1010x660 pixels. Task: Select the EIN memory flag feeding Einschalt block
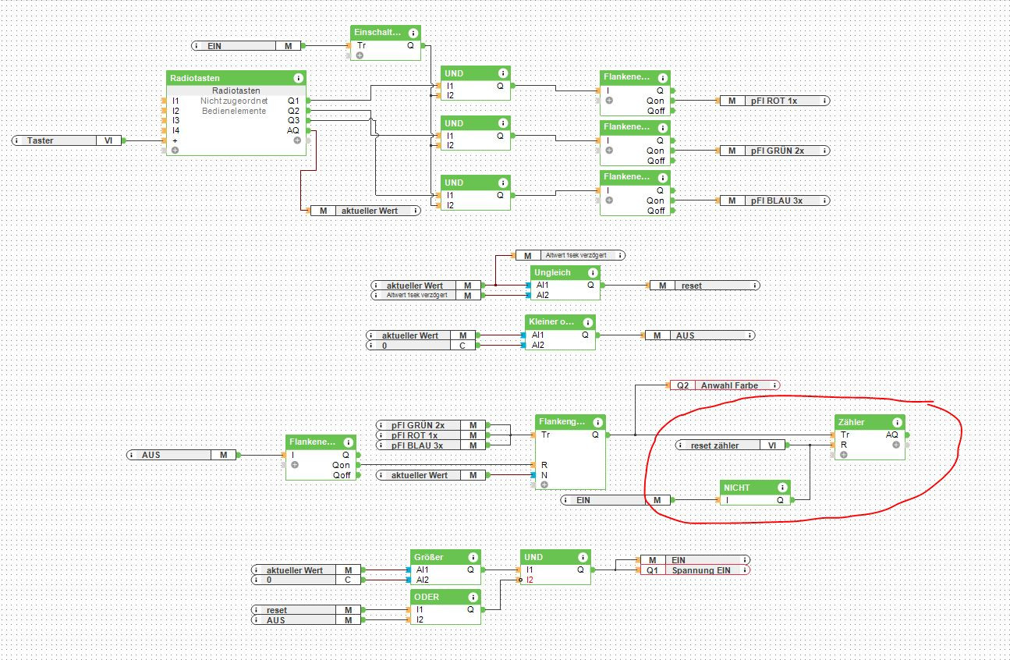click(246, 46)
